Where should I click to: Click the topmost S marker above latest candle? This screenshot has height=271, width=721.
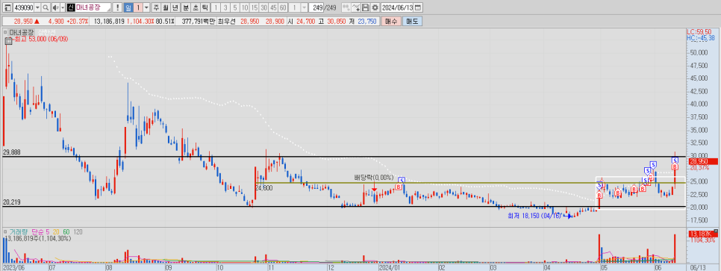click(x=675, y=160)
